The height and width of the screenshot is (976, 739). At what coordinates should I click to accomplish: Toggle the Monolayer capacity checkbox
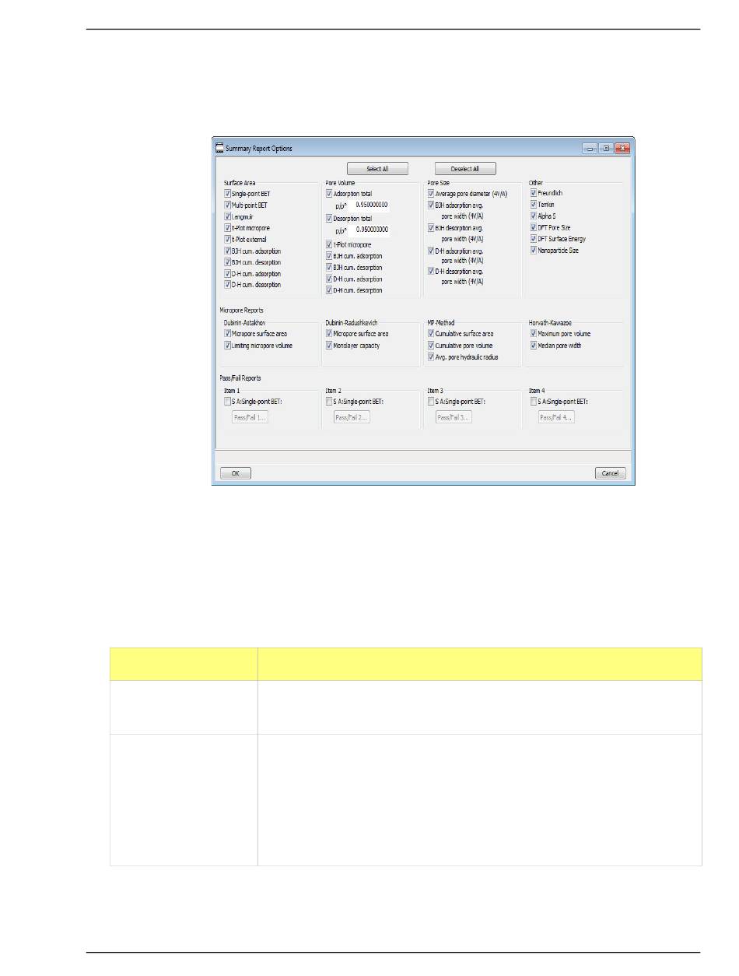pos(329,346)
